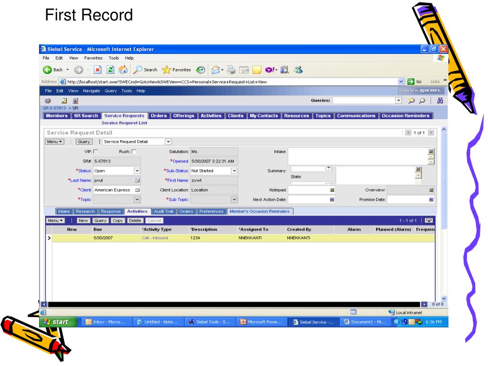The image size is (488, 366).
Task: Expand the address bar URL dropdown
Action: click(x=401, y=81)
